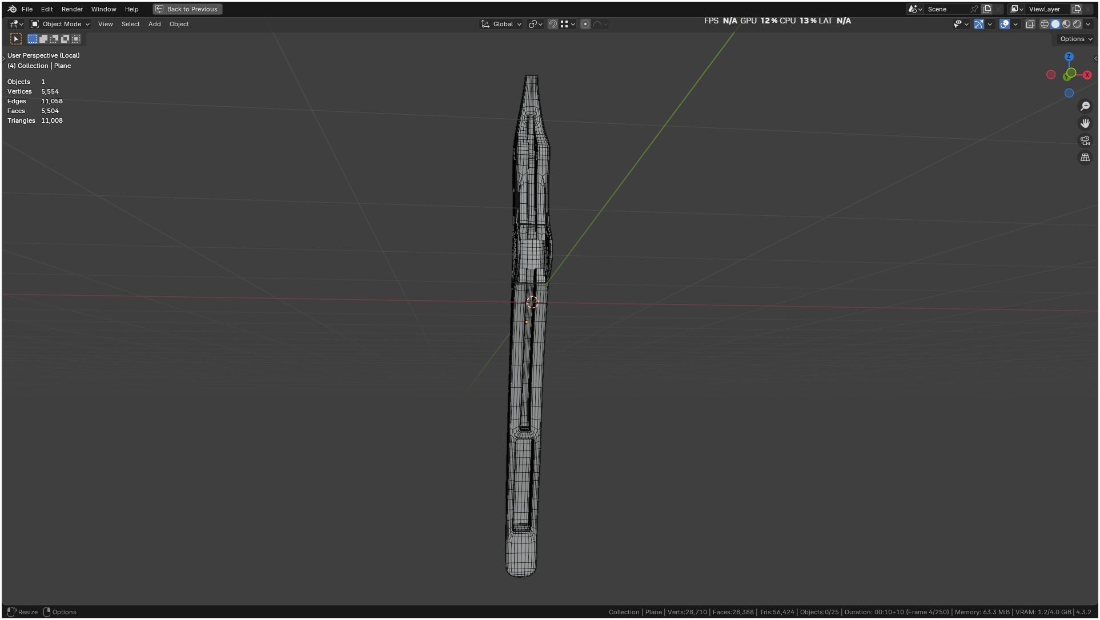Click the Memory: 63.3 MiB status entry
Viewport: 1100px width, 620px height.
tap(982, 612)
